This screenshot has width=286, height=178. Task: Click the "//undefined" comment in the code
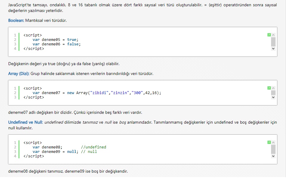93,147
